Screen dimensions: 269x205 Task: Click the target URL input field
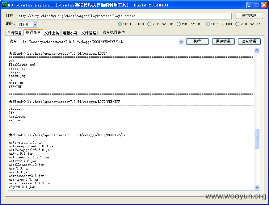click(x=124, y=16)
